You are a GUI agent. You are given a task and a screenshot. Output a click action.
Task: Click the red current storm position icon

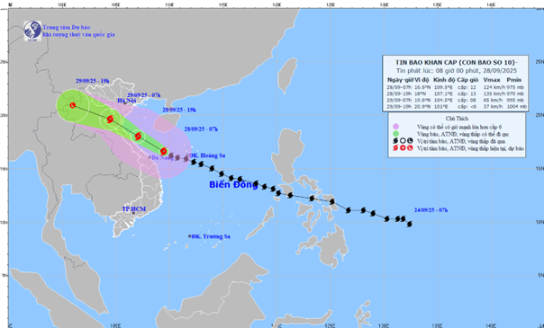click(x=164, y=151)
